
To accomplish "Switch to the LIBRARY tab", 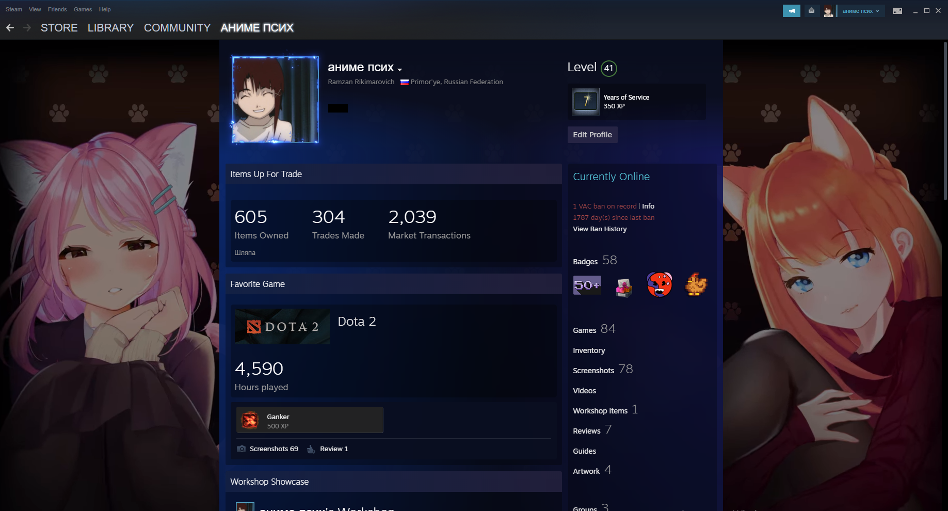I will 110,28.
